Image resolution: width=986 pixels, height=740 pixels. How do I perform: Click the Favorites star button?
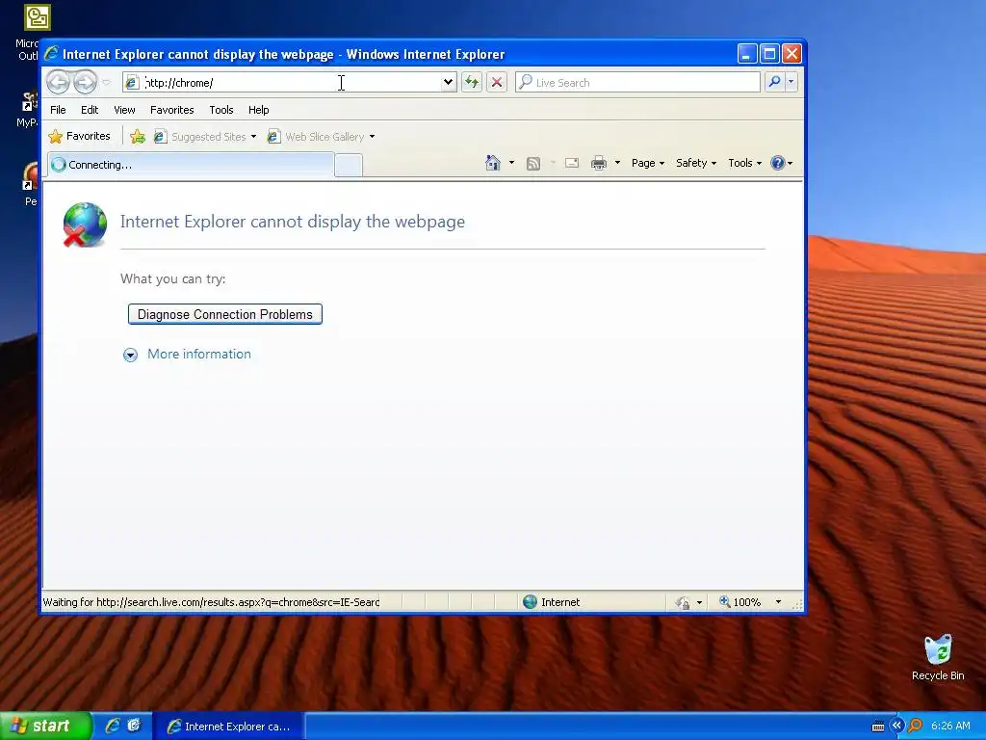tap(80, 136)
